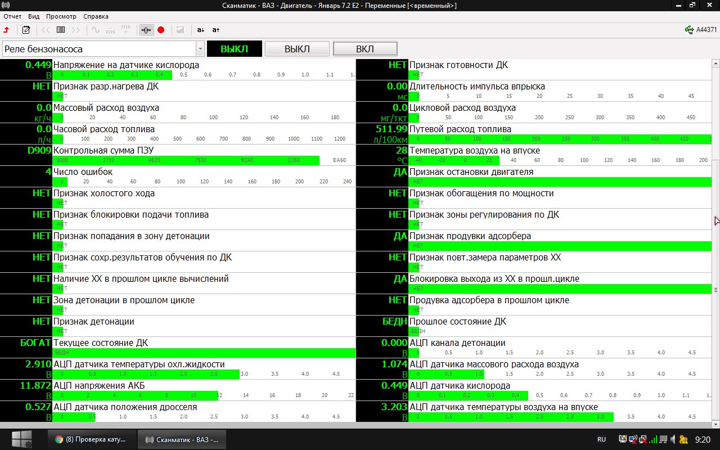Screen dimensions: 720x450
Task: Select Признак готовности ДК row
Action: pos(534,70)
